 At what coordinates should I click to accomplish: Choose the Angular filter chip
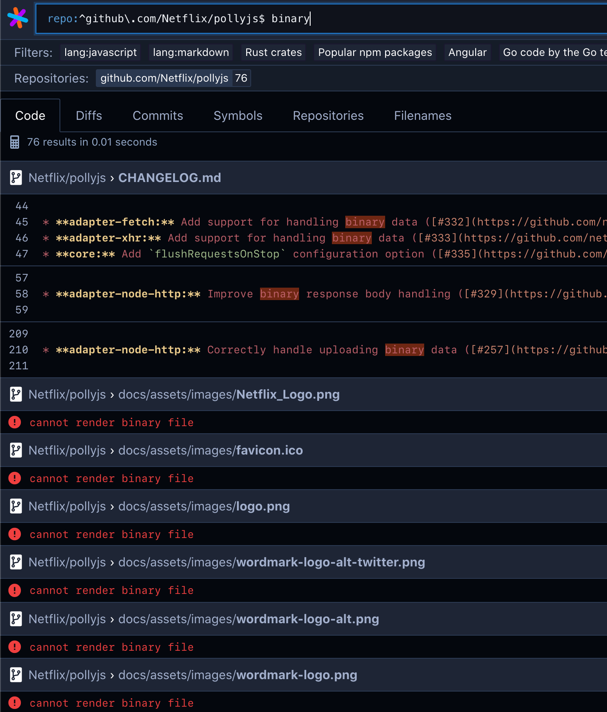[x=467, y=52]
